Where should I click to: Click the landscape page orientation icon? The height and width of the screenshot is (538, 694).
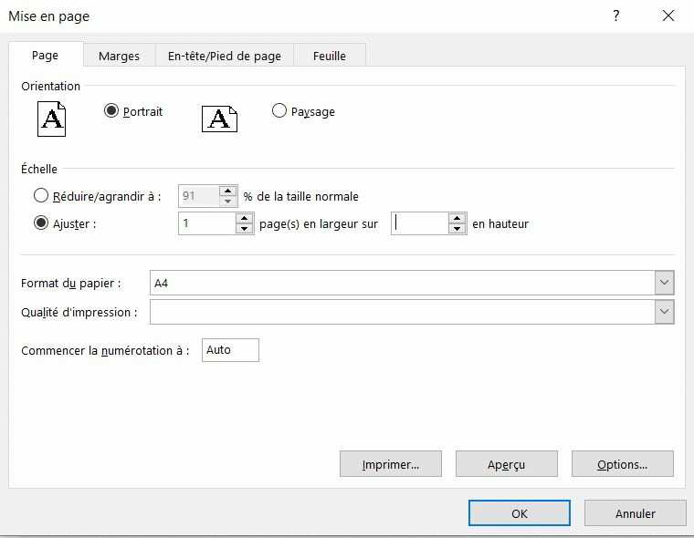coord(219,119)
